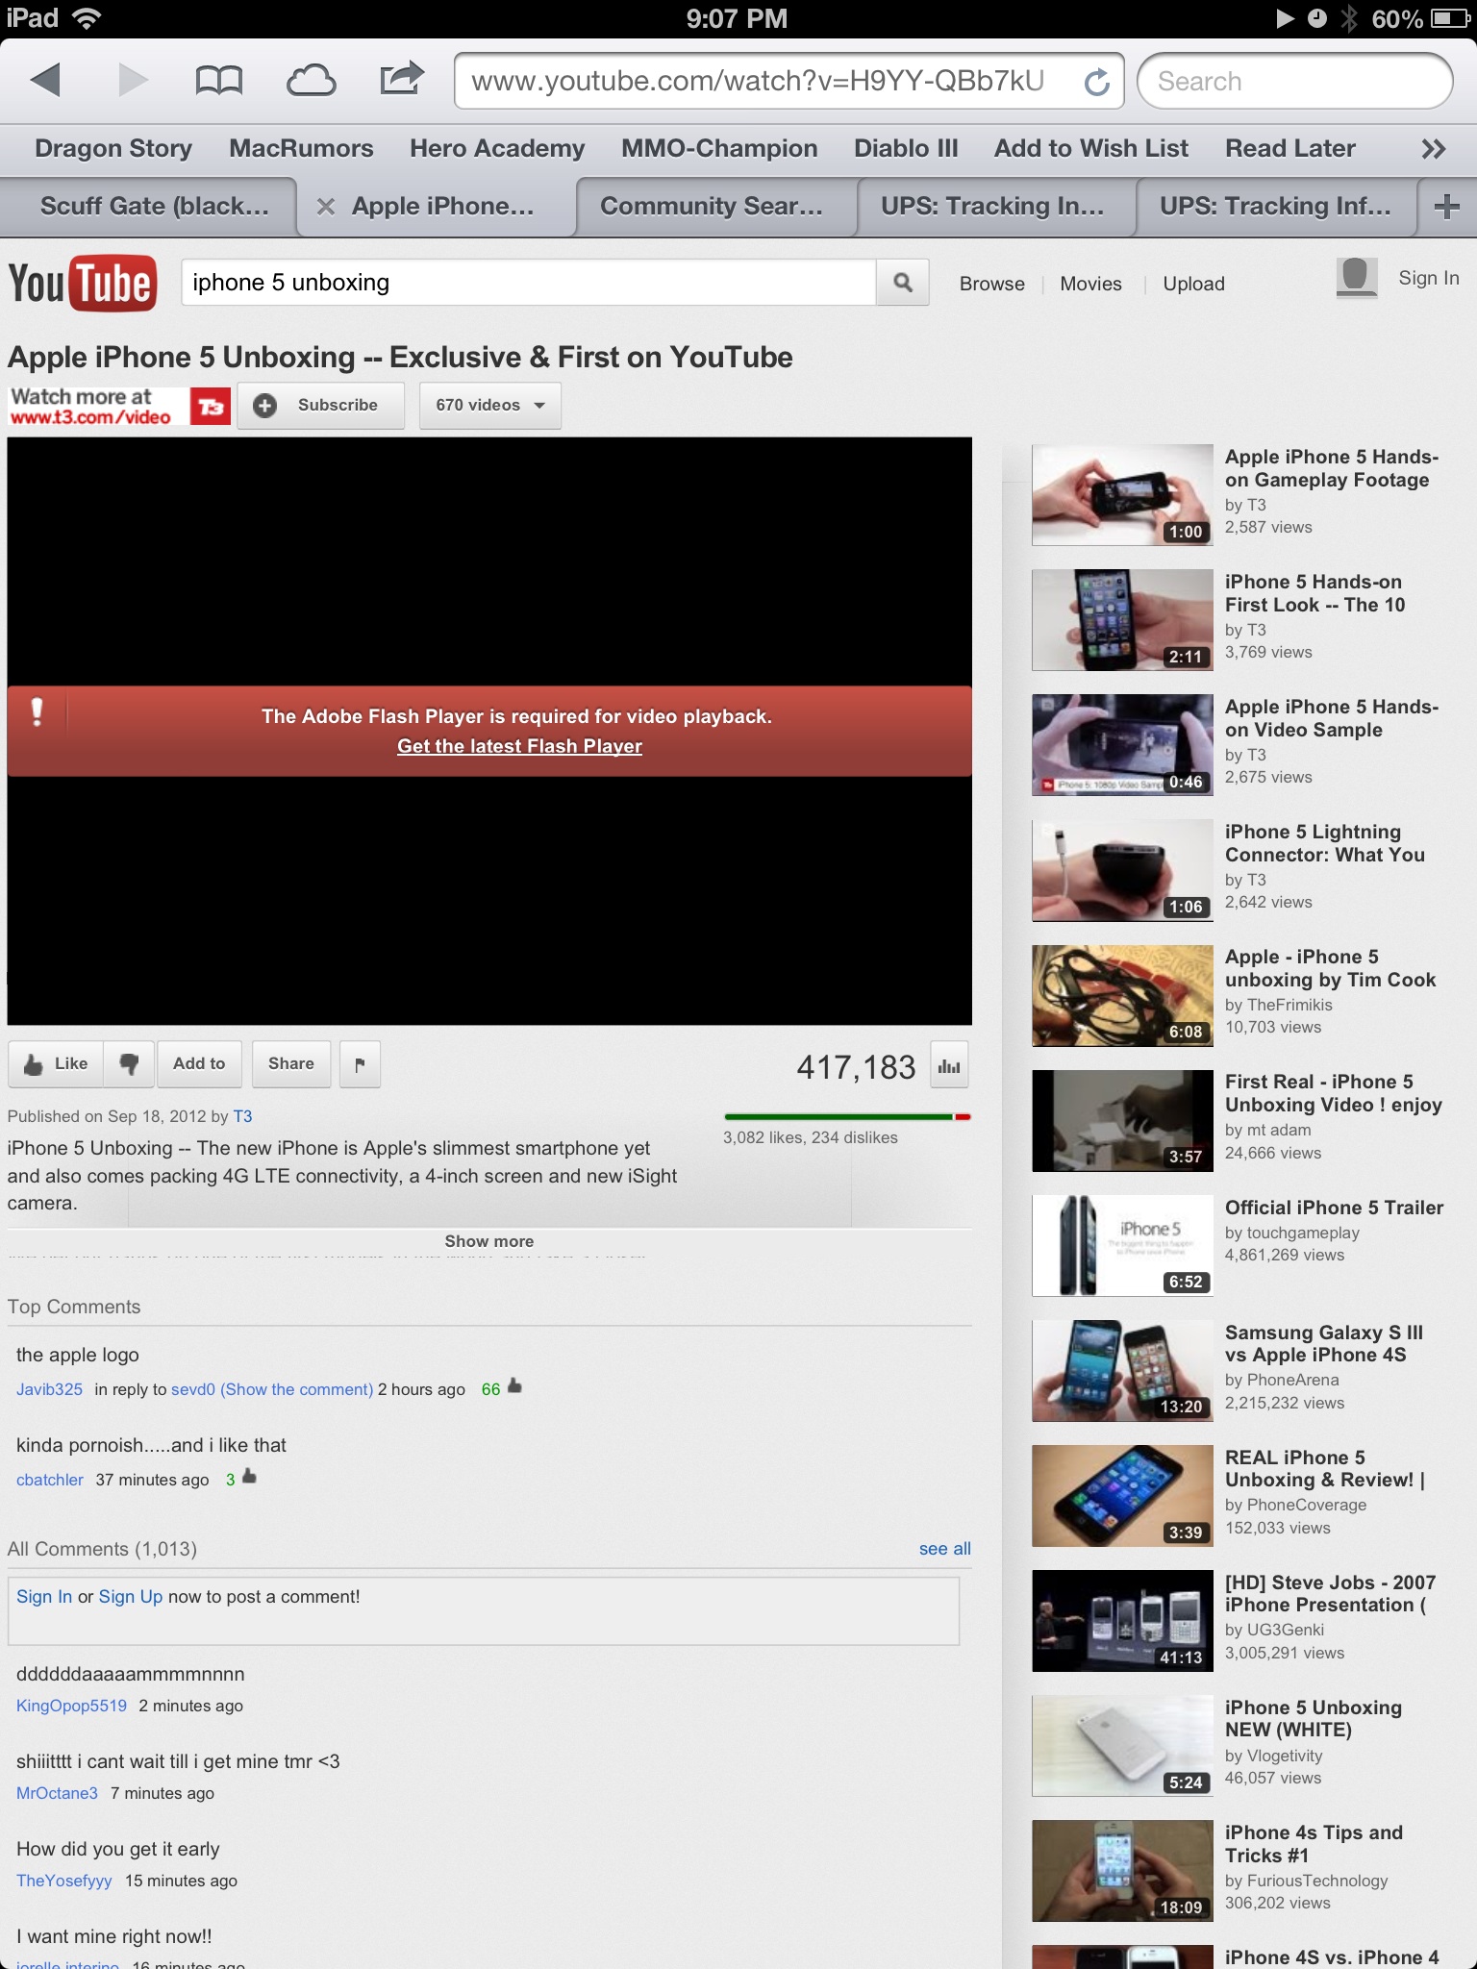
Task: Open the MacRumors bookmark
Action: pyautogui.click(x=301, y=149)
